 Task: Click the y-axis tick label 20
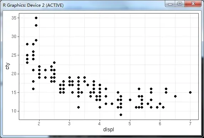14,74
